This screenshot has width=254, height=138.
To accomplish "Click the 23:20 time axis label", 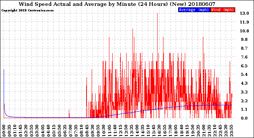I will coord(226,131).
